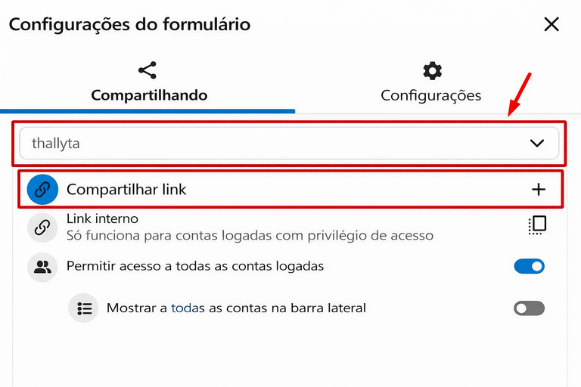Click the people icon for logged accounts access

tap(42, 266)
